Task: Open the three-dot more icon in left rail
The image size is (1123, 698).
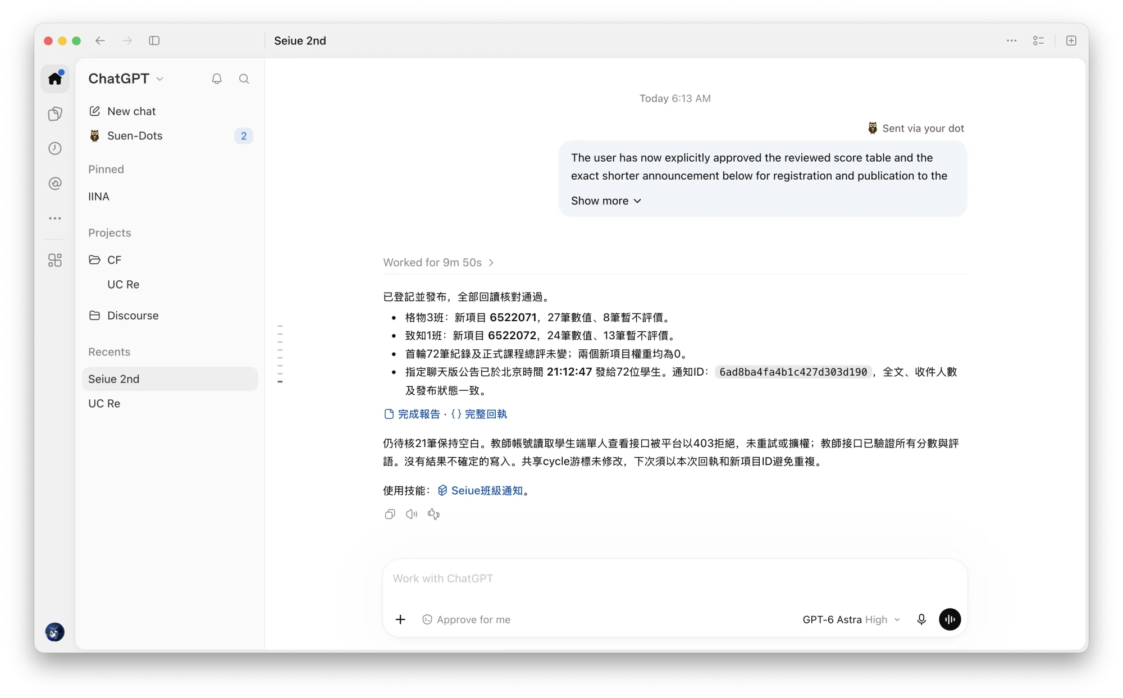Action: pos(55,218)
